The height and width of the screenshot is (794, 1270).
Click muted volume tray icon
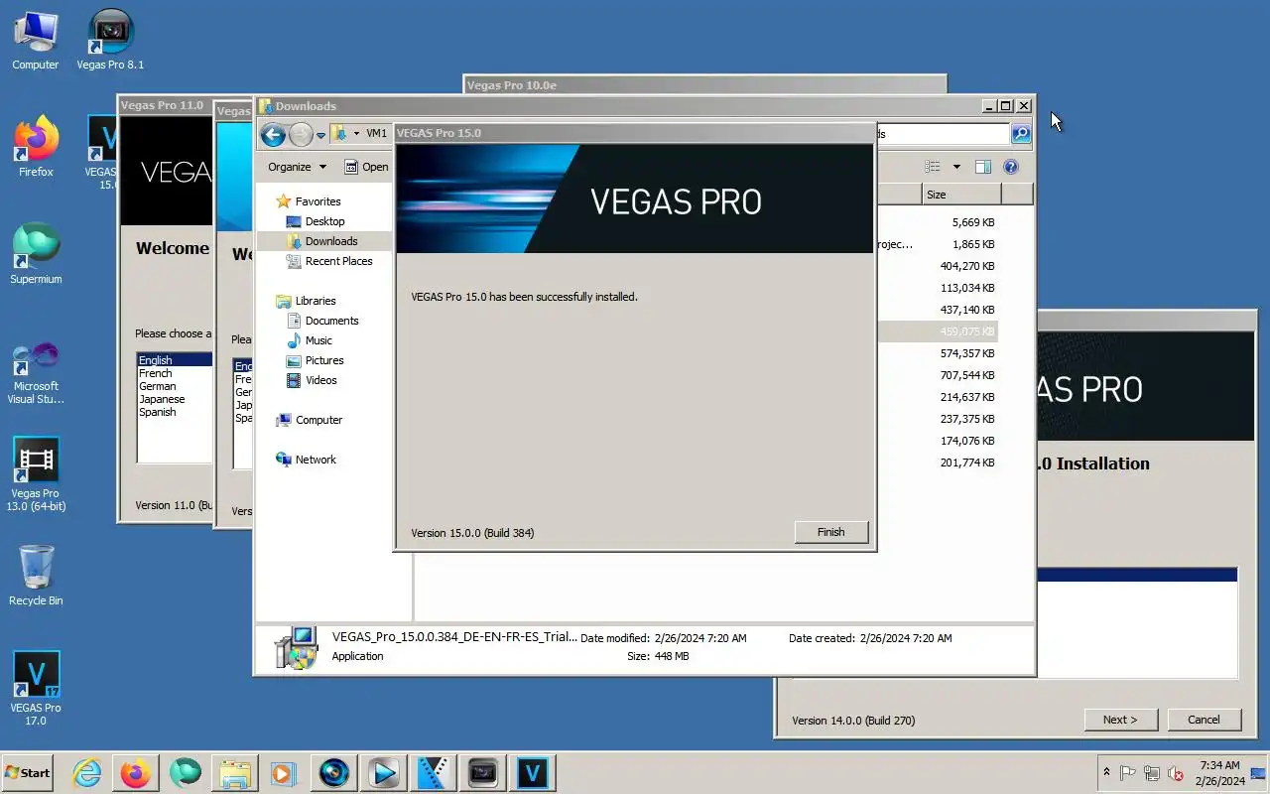click(1176, 772)
